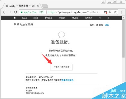Click the browser forward arrow
126x99 pixels.
pos(10,12)
